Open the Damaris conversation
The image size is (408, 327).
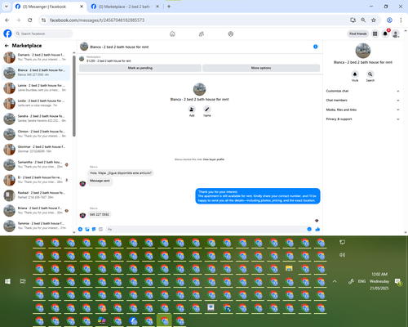(x=36, y=57)
